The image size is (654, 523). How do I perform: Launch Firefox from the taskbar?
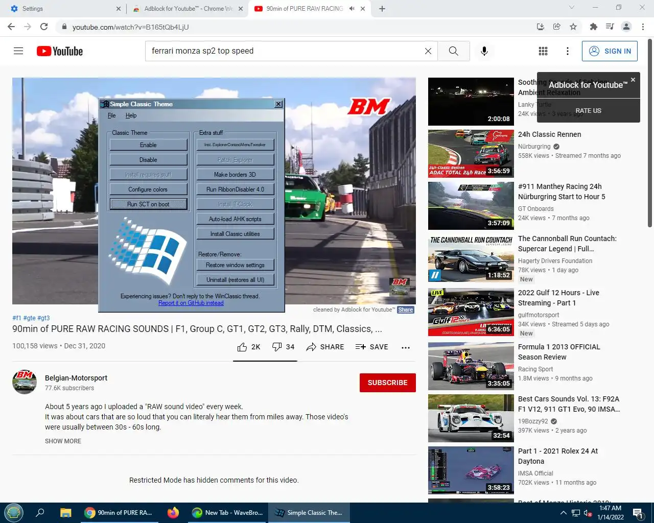click(173, 513)
